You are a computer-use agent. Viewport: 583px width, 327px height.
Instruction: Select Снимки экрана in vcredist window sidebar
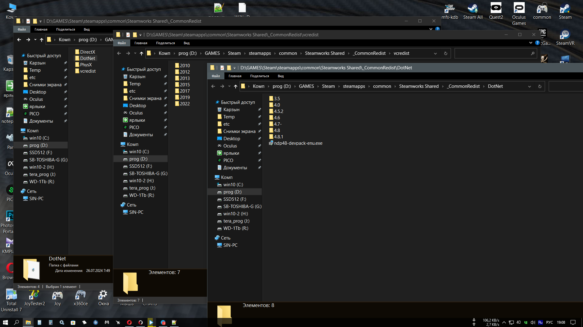145,98
